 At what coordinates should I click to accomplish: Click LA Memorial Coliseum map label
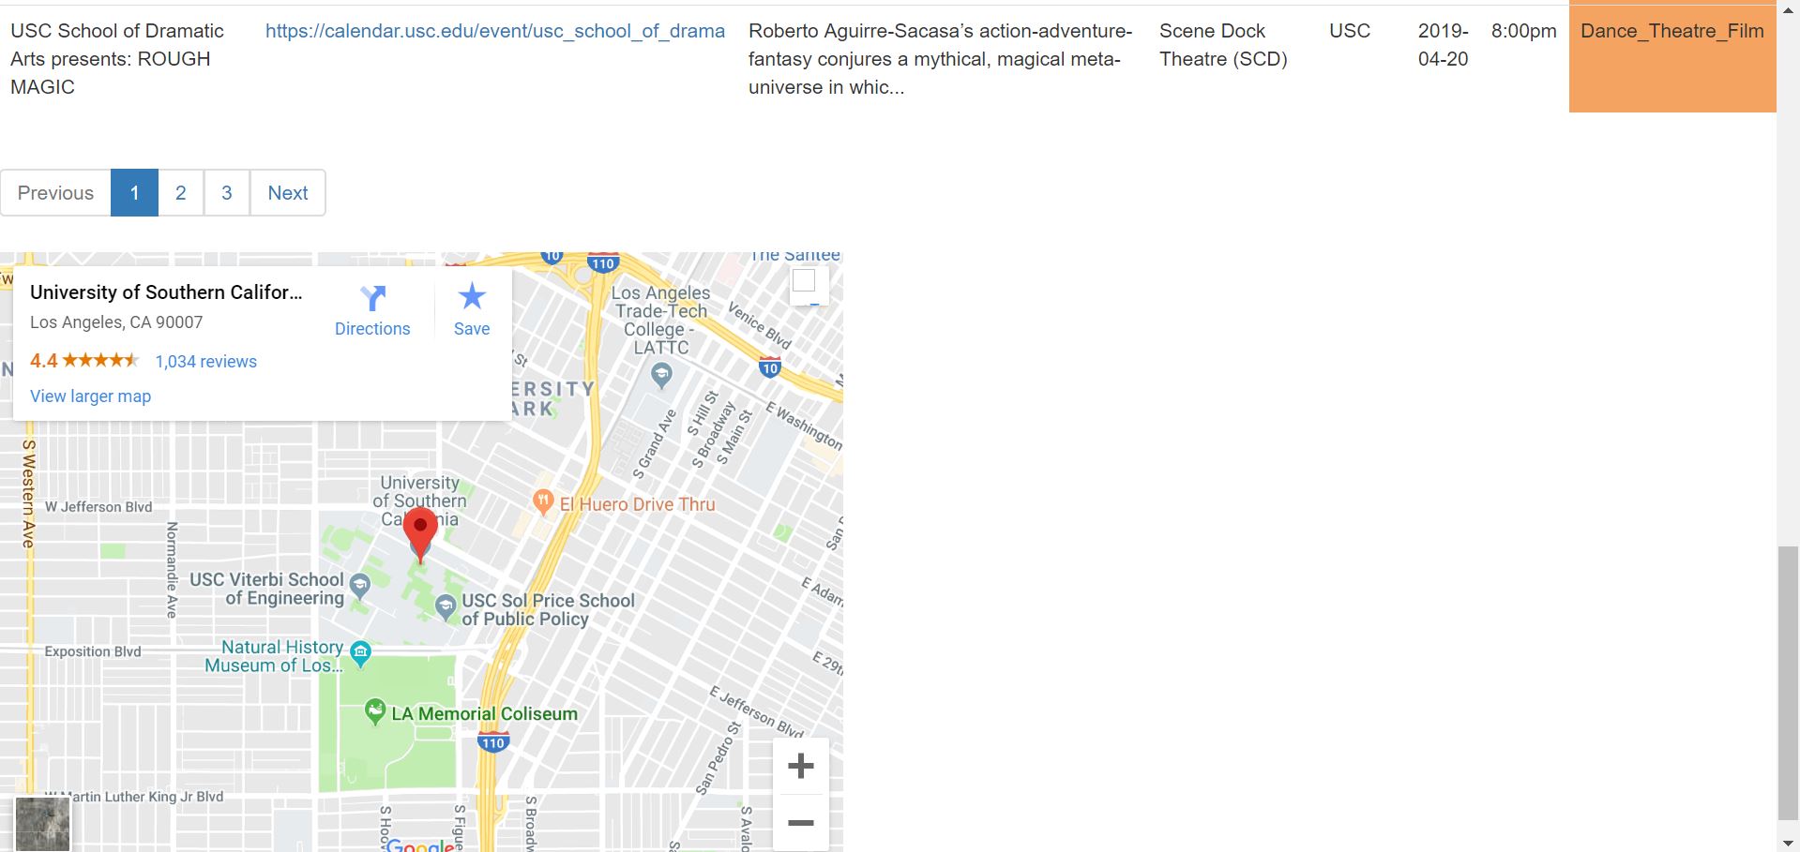pyautogui.click(x=484, y=714)
